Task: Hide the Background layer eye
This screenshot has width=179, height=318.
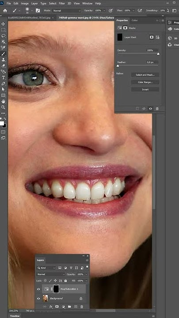Action: [x=38, y=299]
